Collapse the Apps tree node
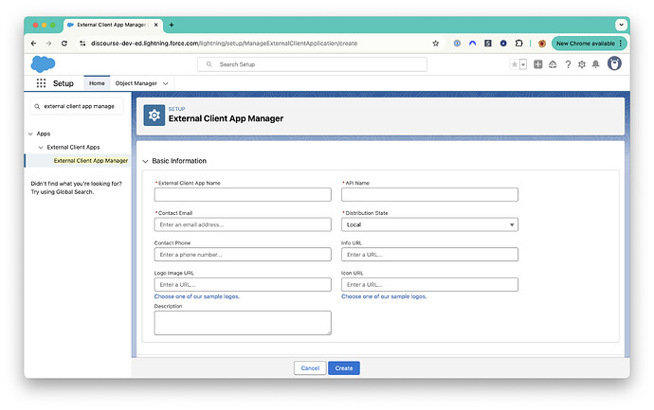The image size is (654, 410). (x=30, y=134)
